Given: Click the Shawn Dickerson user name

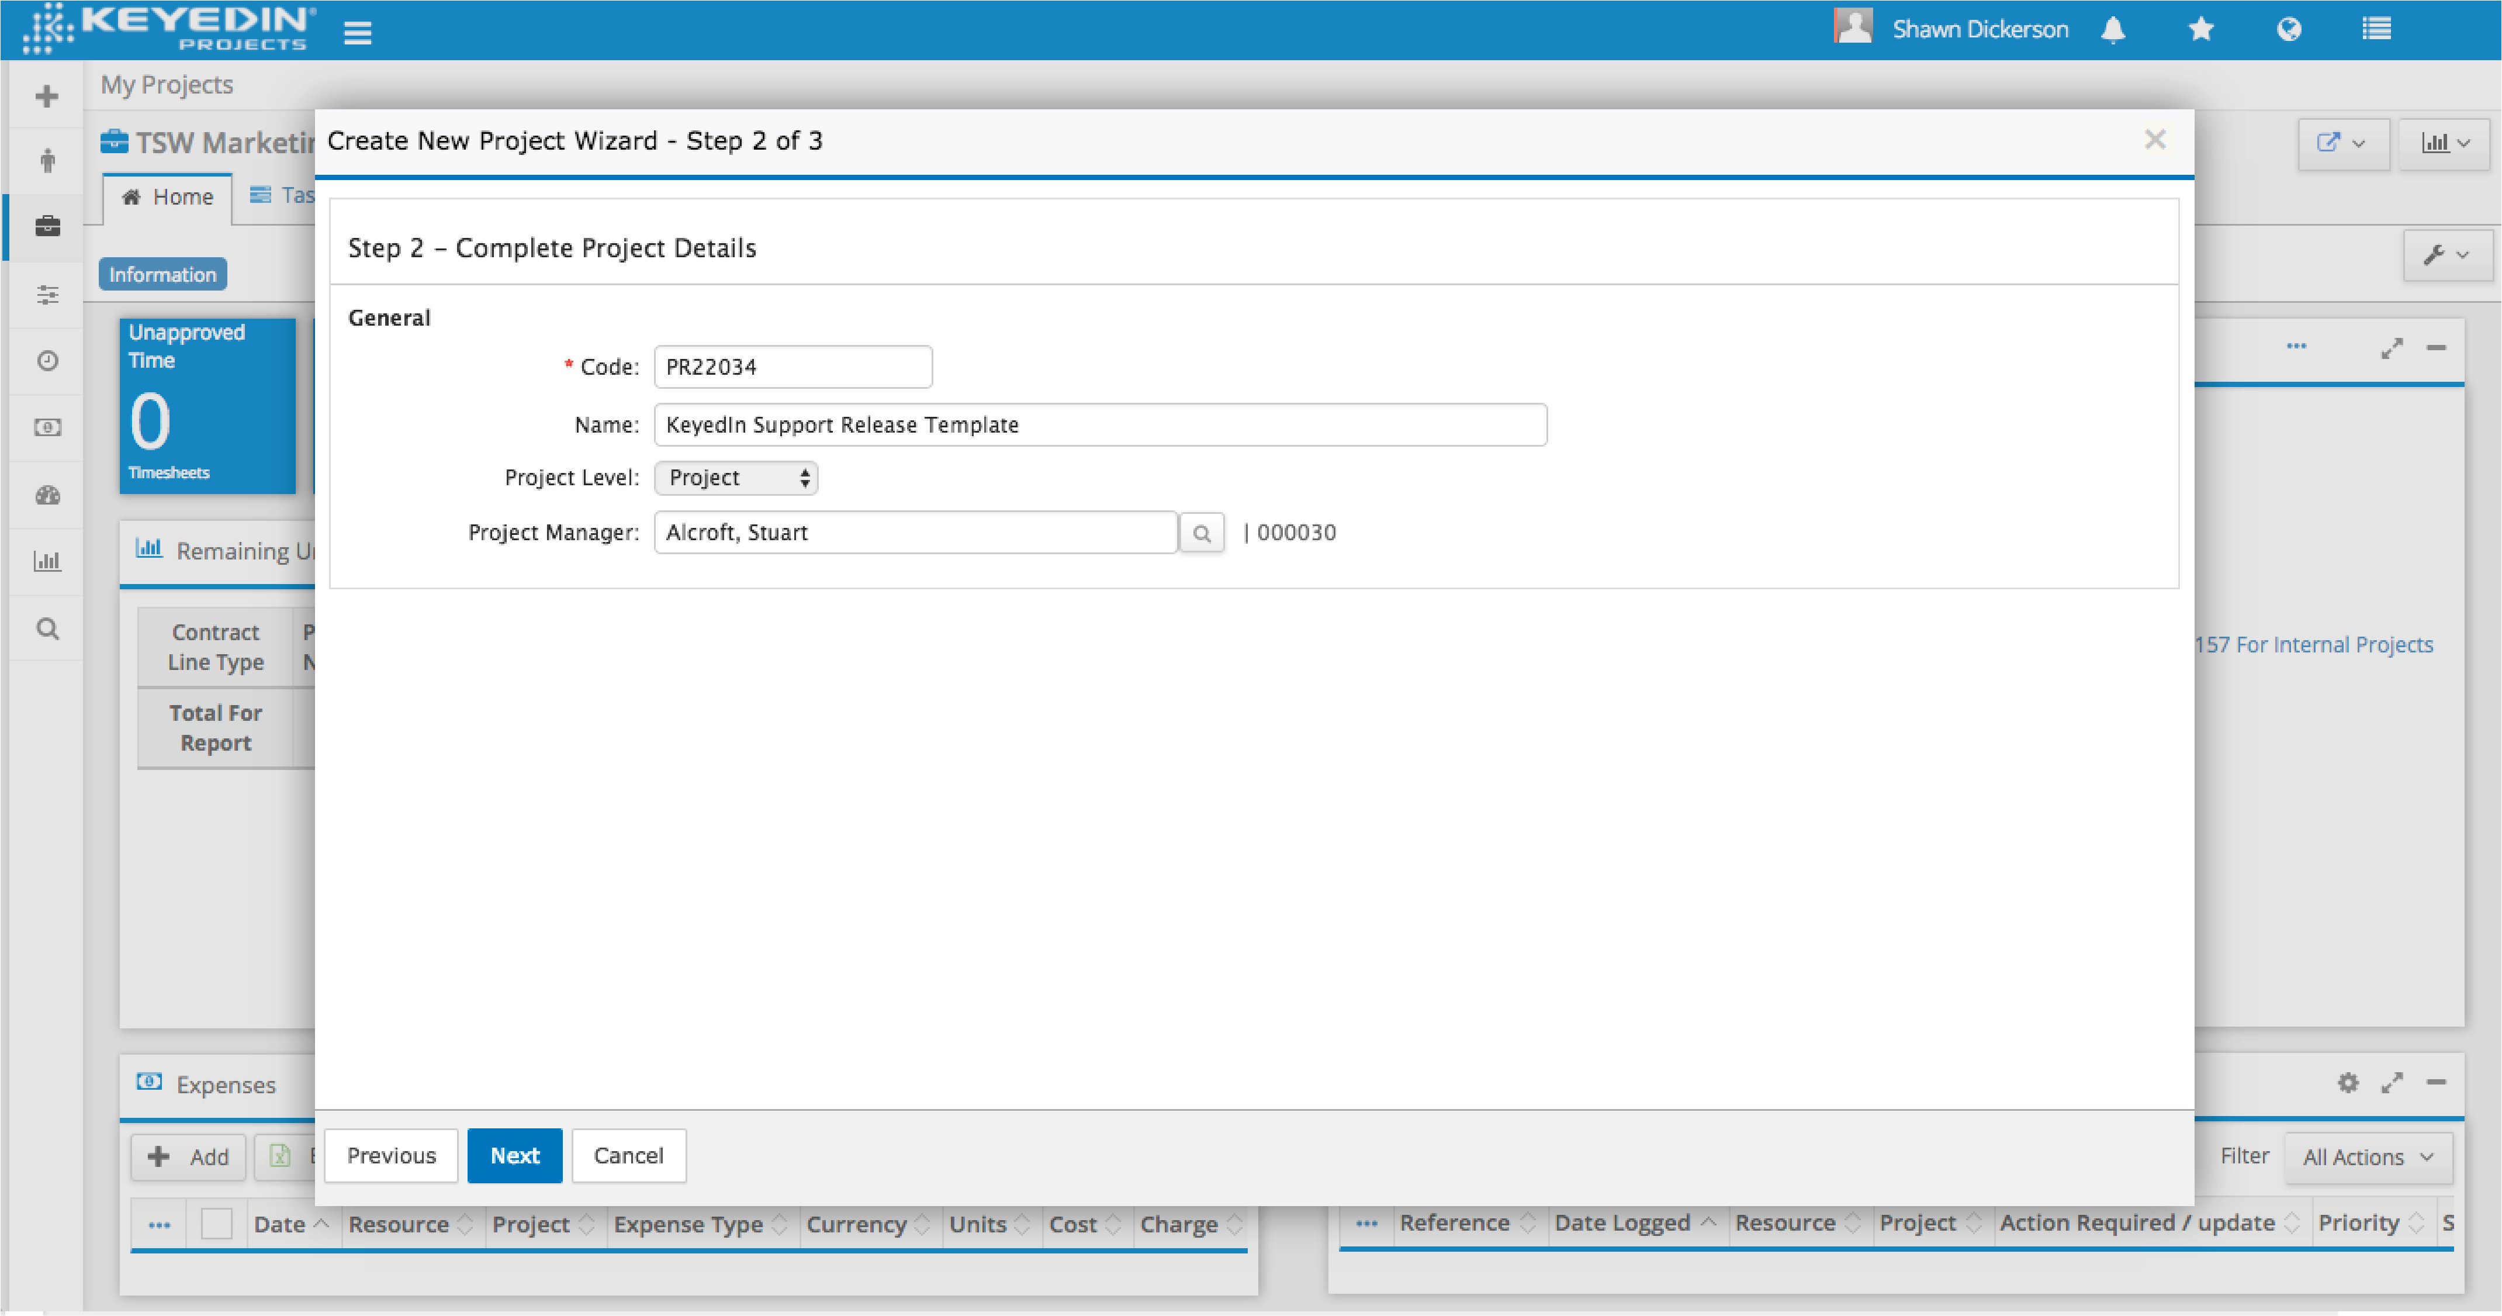Looking at the screenshot, I should 1981,30.
